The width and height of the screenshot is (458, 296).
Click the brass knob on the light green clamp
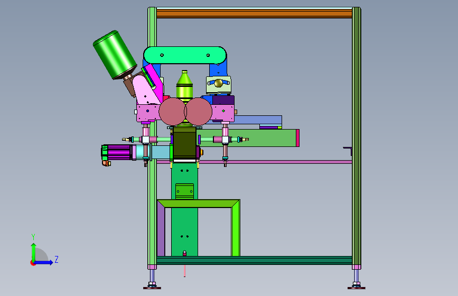(x=219, y=83)
